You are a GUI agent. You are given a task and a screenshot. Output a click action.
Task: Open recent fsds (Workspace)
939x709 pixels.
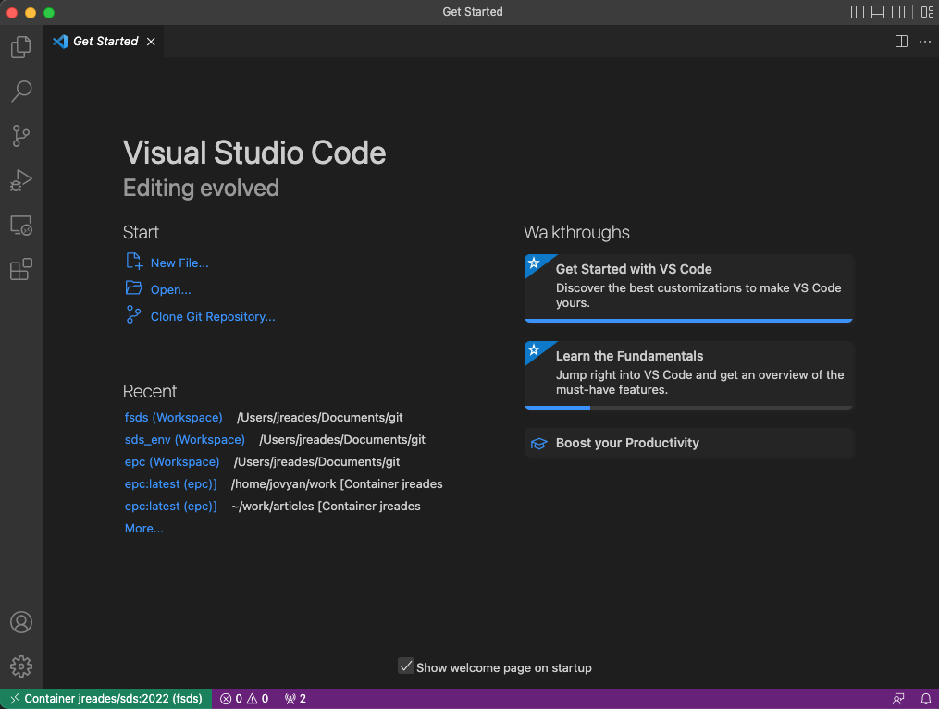pyautogui.click(x=173, y=417)
